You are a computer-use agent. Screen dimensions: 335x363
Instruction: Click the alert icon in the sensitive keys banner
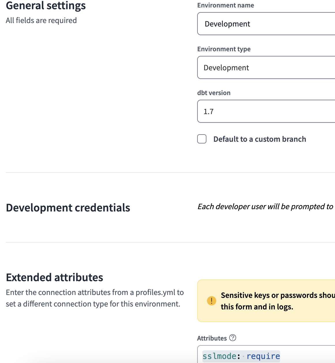pos(212,300)
